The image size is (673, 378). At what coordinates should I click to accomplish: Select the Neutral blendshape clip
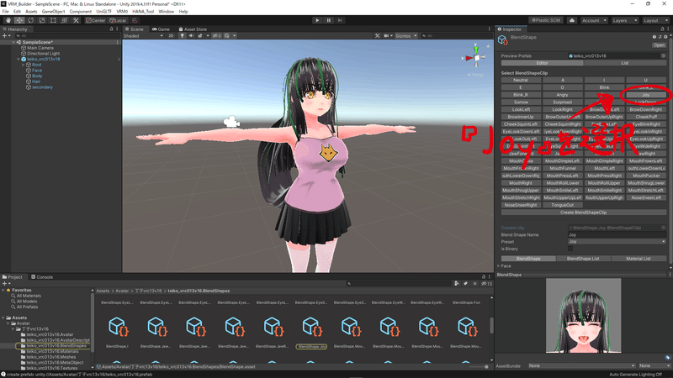521,80
